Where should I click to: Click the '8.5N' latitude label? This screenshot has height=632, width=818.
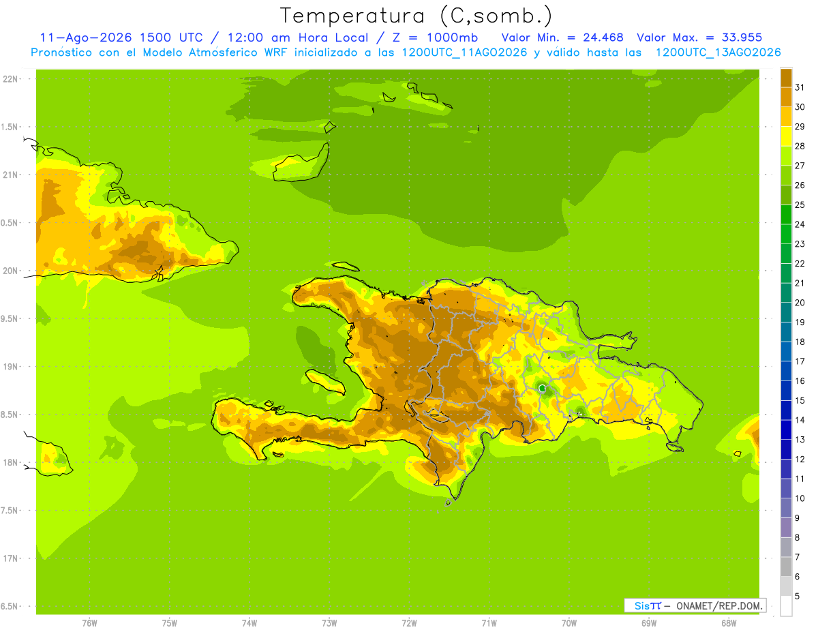[x=10, y=415]
